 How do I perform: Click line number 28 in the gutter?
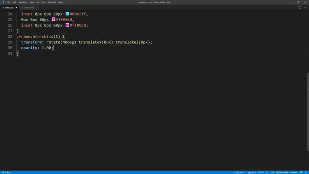[x=10, y=37]
